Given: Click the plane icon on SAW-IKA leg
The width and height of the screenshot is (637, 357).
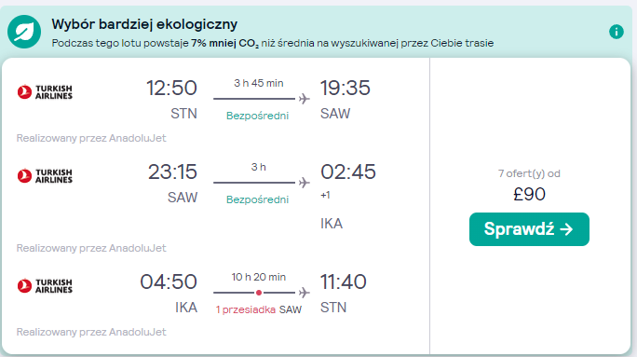Looking at the screenshot, I should pyautogui.click(x=305, y=183).
